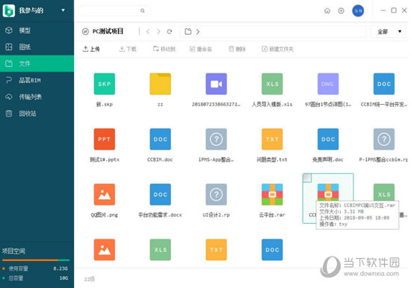Select the iPMS-App整合 unknown file

216,139
